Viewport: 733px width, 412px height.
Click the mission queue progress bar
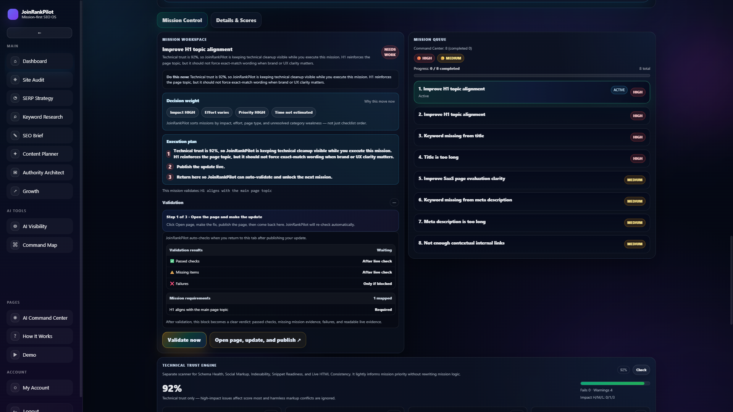[x=532, y=76]
